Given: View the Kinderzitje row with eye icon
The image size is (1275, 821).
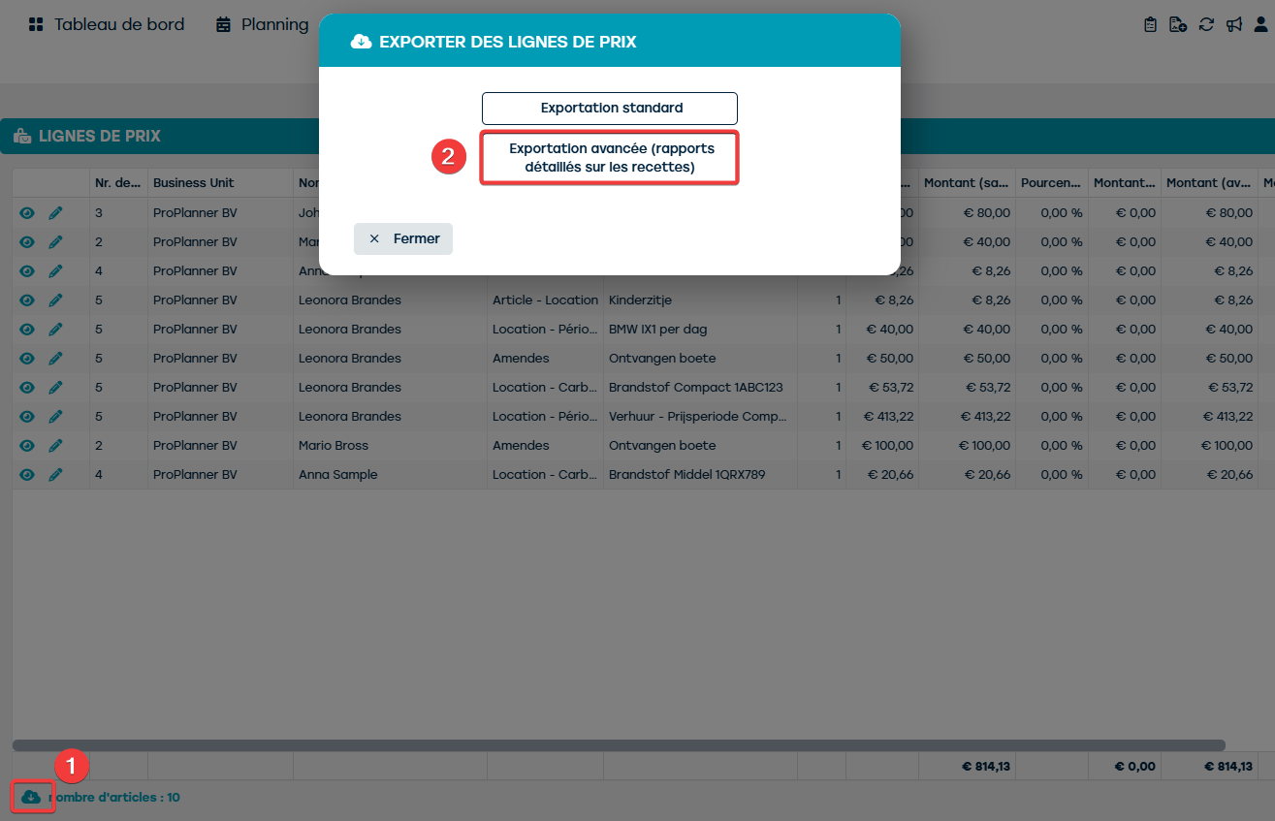Looking at the screenshot, I should pyautogui.click(x=27, y=300).
